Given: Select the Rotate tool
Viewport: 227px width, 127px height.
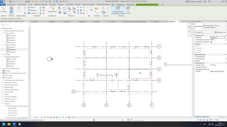Looking at the screenshot, I should tap(69, 13).
